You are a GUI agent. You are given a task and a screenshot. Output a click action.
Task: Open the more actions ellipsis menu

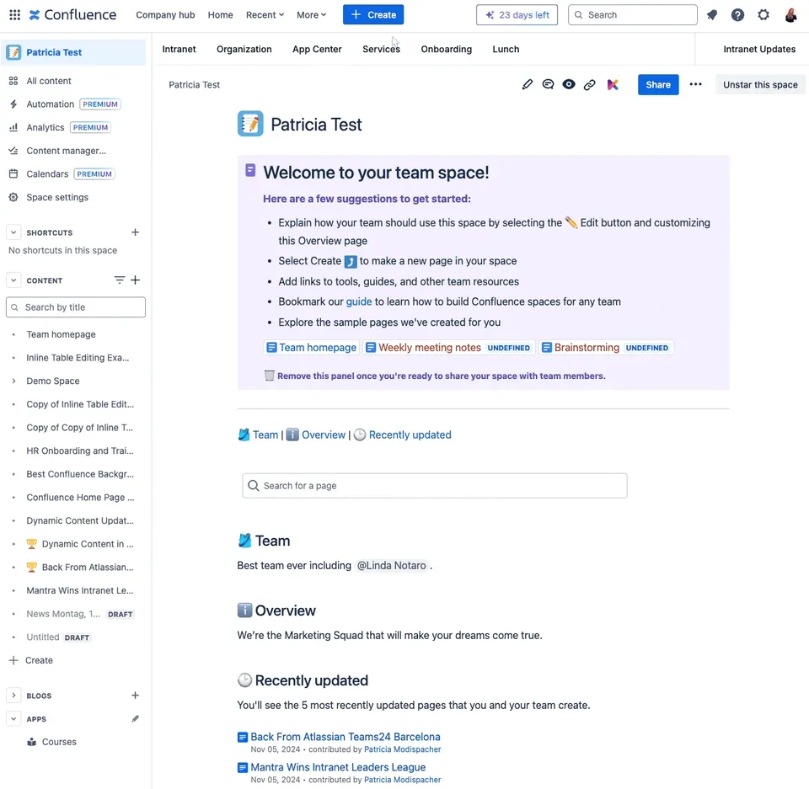click(695, 84)
